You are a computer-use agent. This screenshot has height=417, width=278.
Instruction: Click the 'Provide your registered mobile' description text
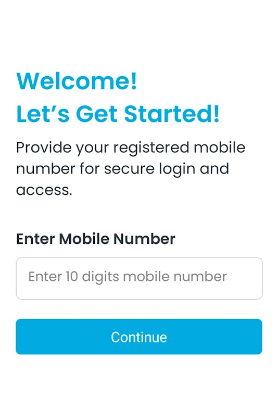(131, 148)
